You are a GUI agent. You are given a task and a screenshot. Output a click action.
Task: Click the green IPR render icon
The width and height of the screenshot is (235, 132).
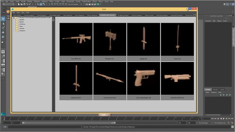pyautogui.click(x=98, y=4)
